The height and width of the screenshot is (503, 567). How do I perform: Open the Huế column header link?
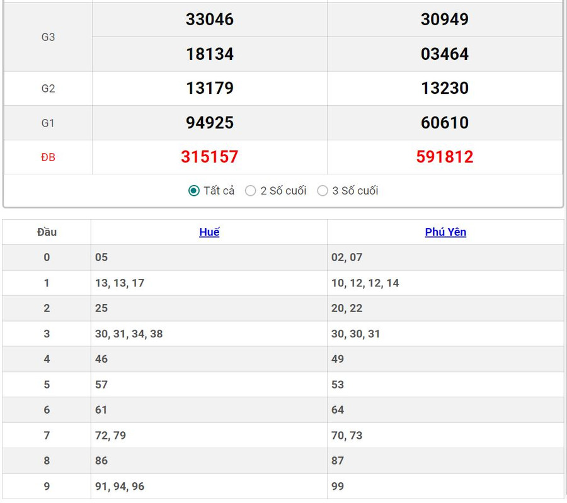pyautogui.click(x=209, y=232)
